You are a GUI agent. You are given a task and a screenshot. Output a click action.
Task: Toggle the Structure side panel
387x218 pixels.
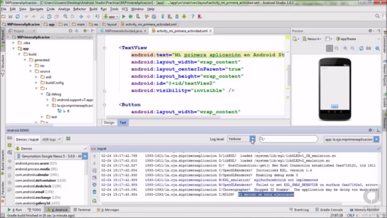(2, 65)
